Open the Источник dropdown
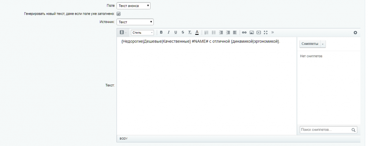This screenshot has width=368, height=146. (135, 22)
